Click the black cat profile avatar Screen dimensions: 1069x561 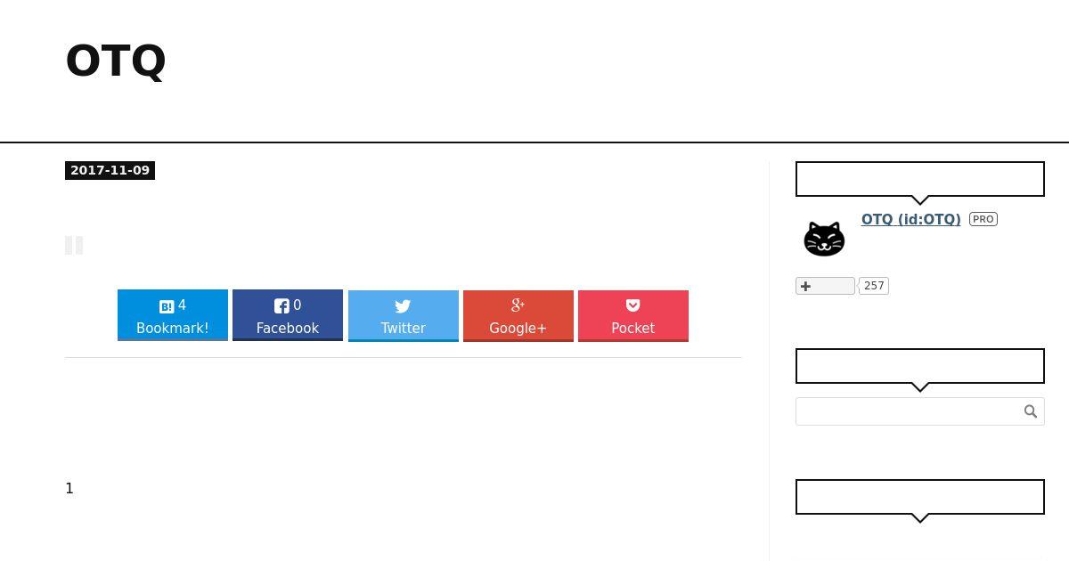[x=824, y=239]
